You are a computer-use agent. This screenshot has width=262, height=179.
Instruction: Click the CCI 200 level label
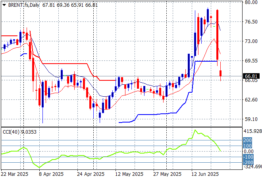(247, 140)
